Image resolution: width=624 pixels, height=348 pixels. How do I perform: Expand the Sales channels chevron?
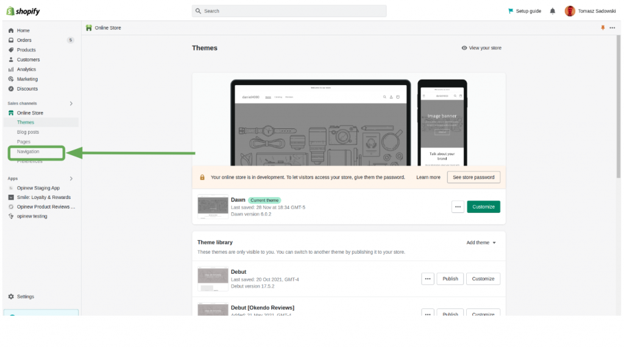(x=71, y=103)
